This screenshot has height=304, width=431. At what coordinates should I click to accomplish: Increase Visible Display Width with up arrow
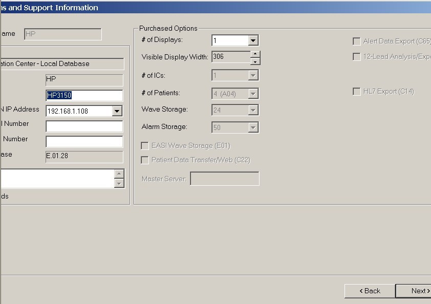pos(255,54)
